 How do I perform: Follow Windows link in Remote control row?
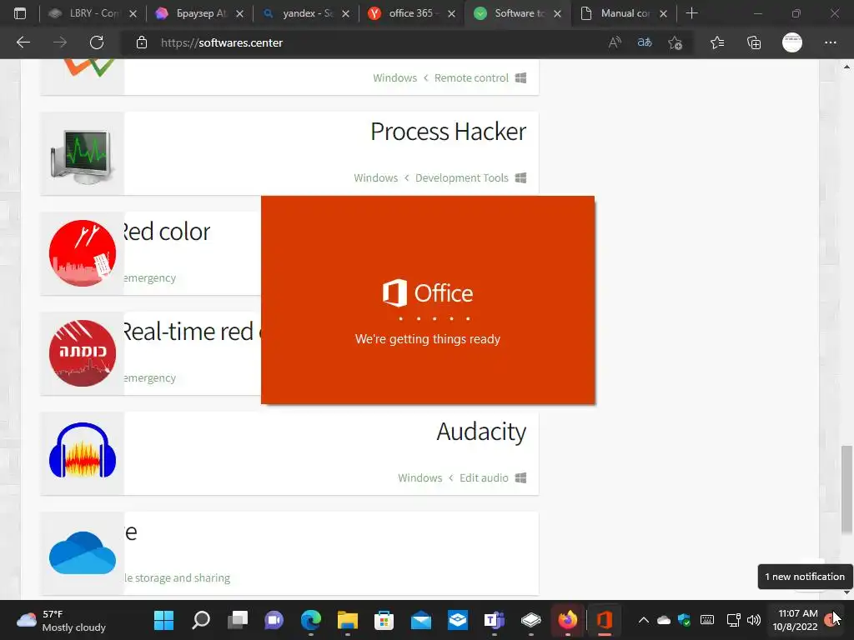click(394, 77)
